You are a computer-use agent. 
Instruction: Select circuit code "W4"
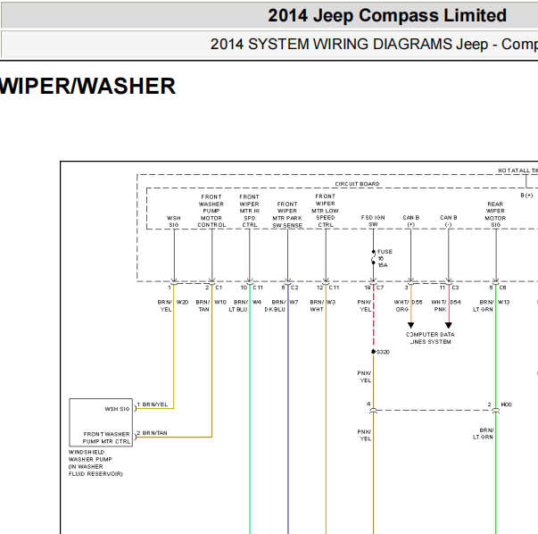[257, 302]
